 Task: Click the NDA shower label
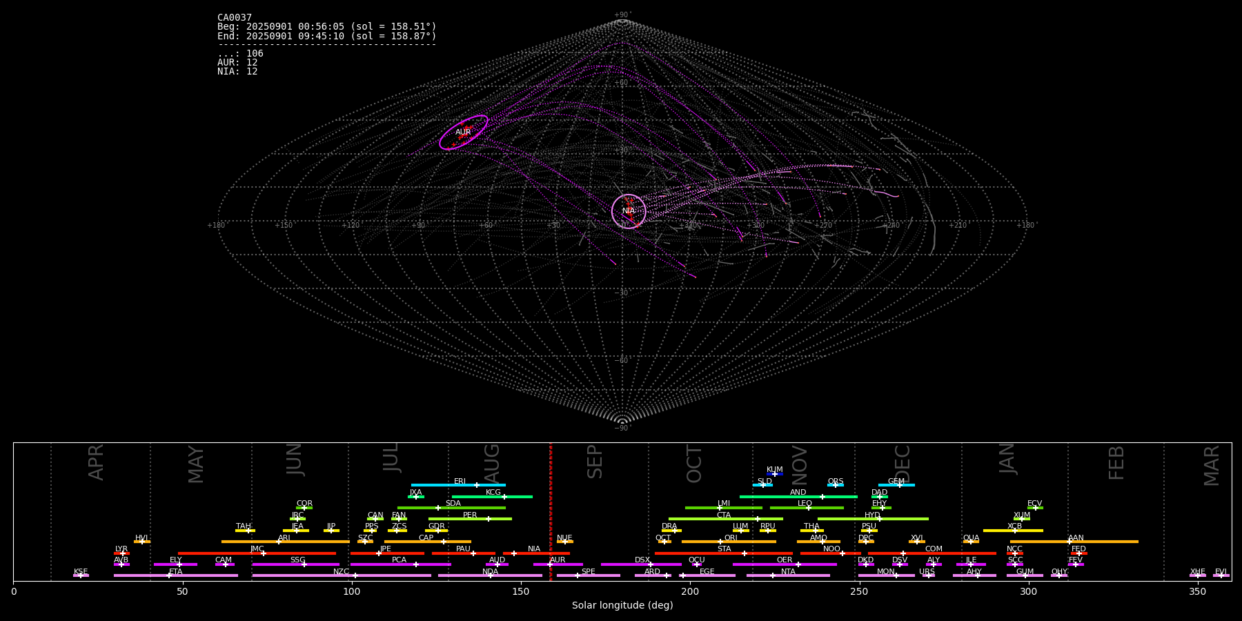click(x=490, y=572)
